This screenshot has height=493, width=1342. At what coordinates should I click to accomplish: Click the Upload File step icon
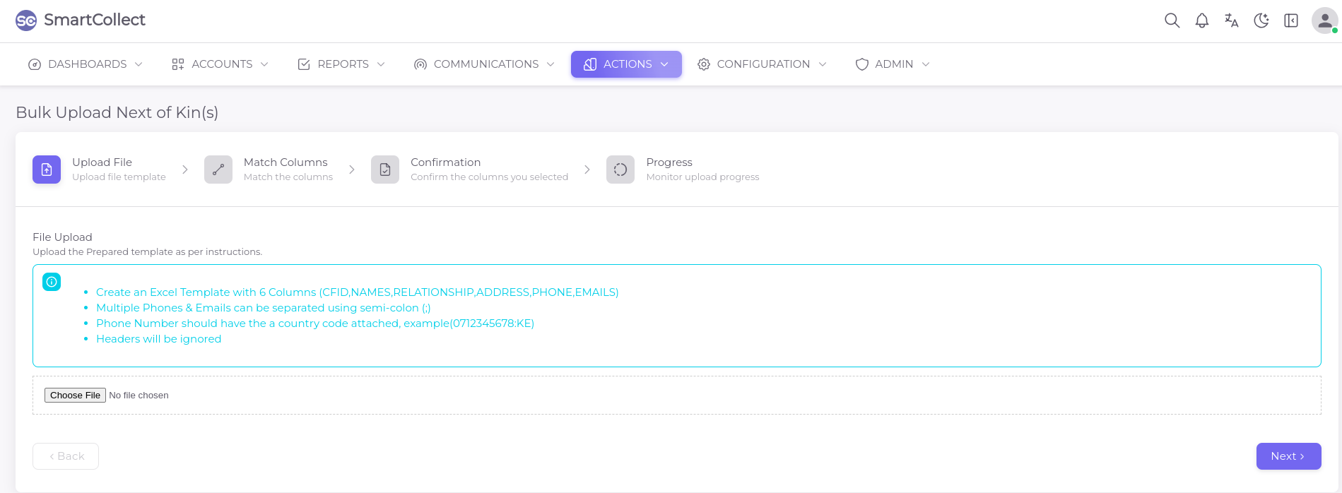[x=47, y=170]
